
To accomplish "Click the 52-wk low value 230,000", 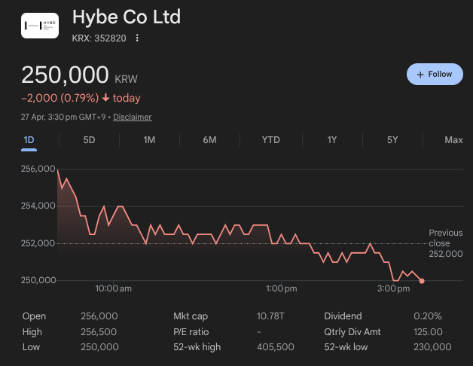I will (432, 347).
